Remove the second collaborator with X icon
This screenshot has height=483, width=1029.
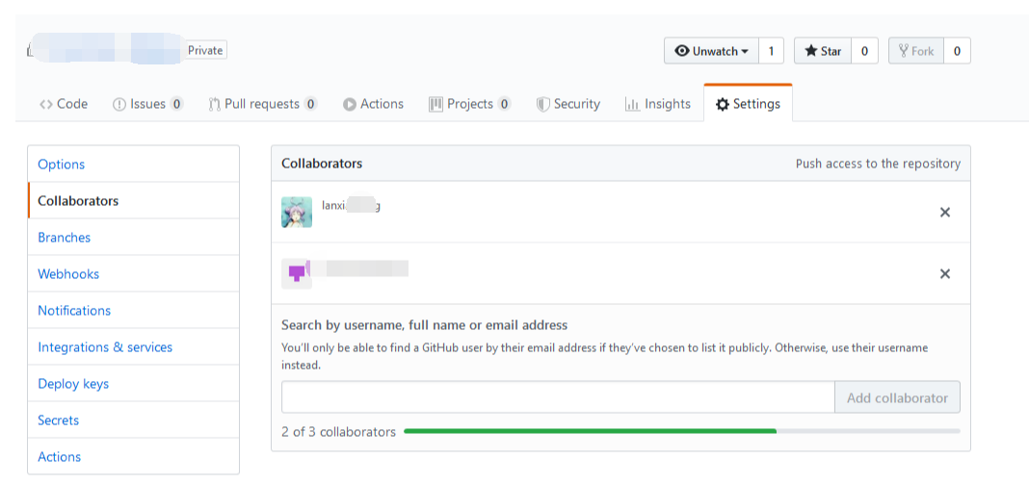tap(945, 274)
